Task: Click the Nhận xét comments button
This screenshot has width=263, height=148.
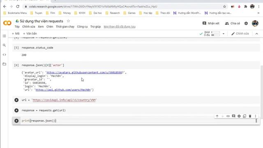Action: coord(211,23)
